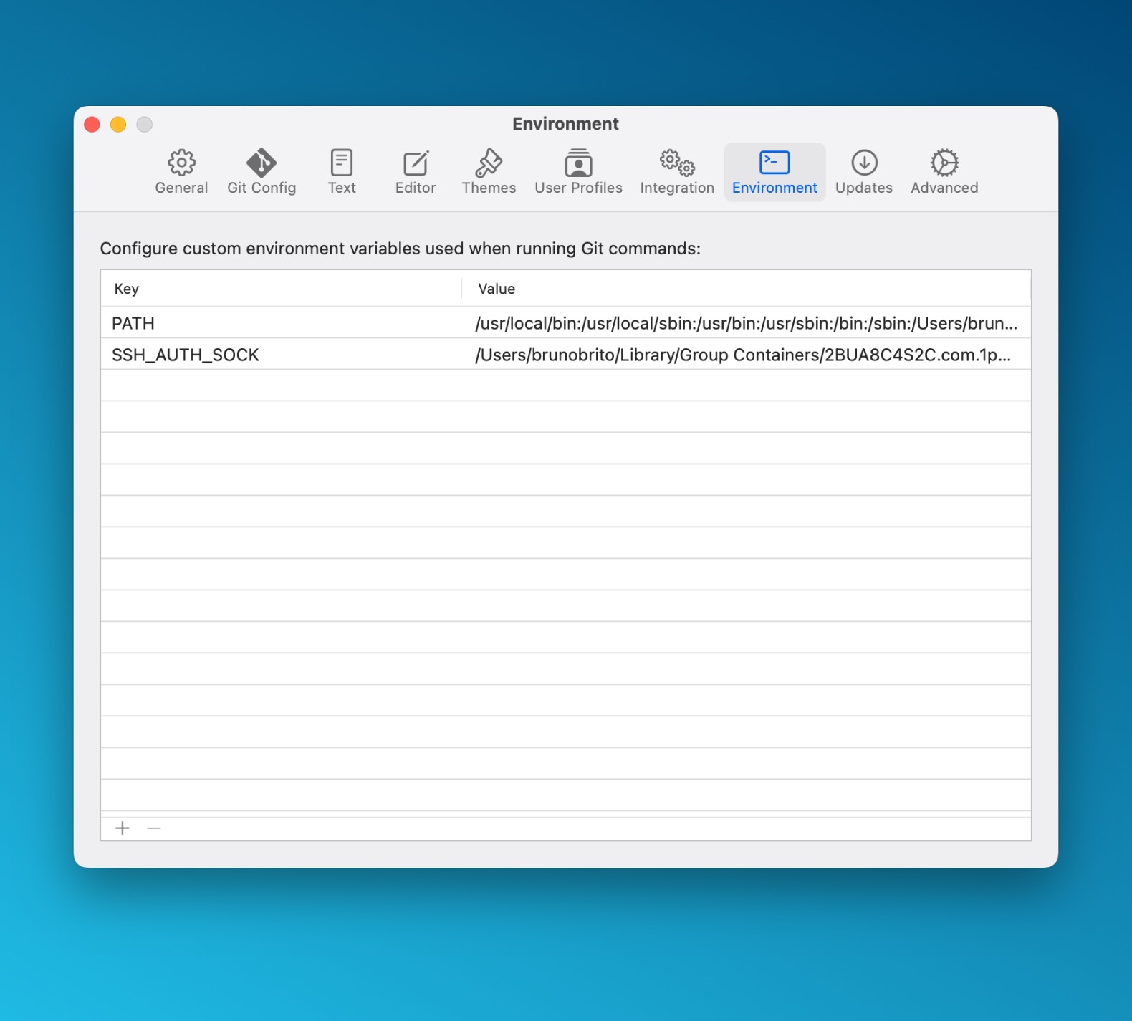The height and width of the screenshot is (1021, 1132).
Task: Show the Updates preferences pane
Action: [x=864, y=172]
